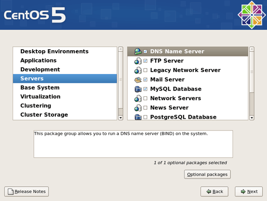Click down arrow of package list scrollbar
This screenshot has height=201, width=267.
[251, 118]
